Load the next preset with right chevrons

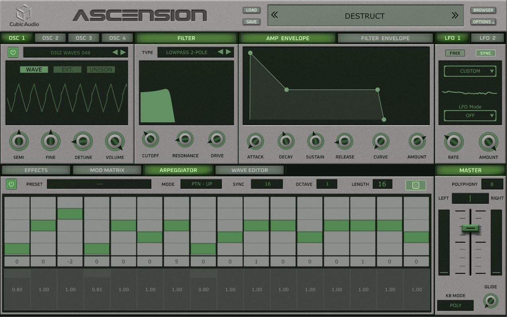point(455,15)
